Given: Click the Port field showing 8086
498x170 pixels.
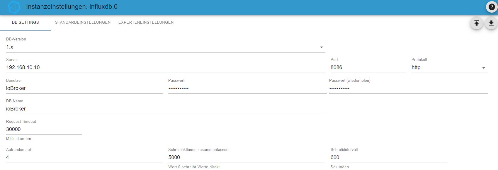Looking at the screenshot, I should [368, 68].
